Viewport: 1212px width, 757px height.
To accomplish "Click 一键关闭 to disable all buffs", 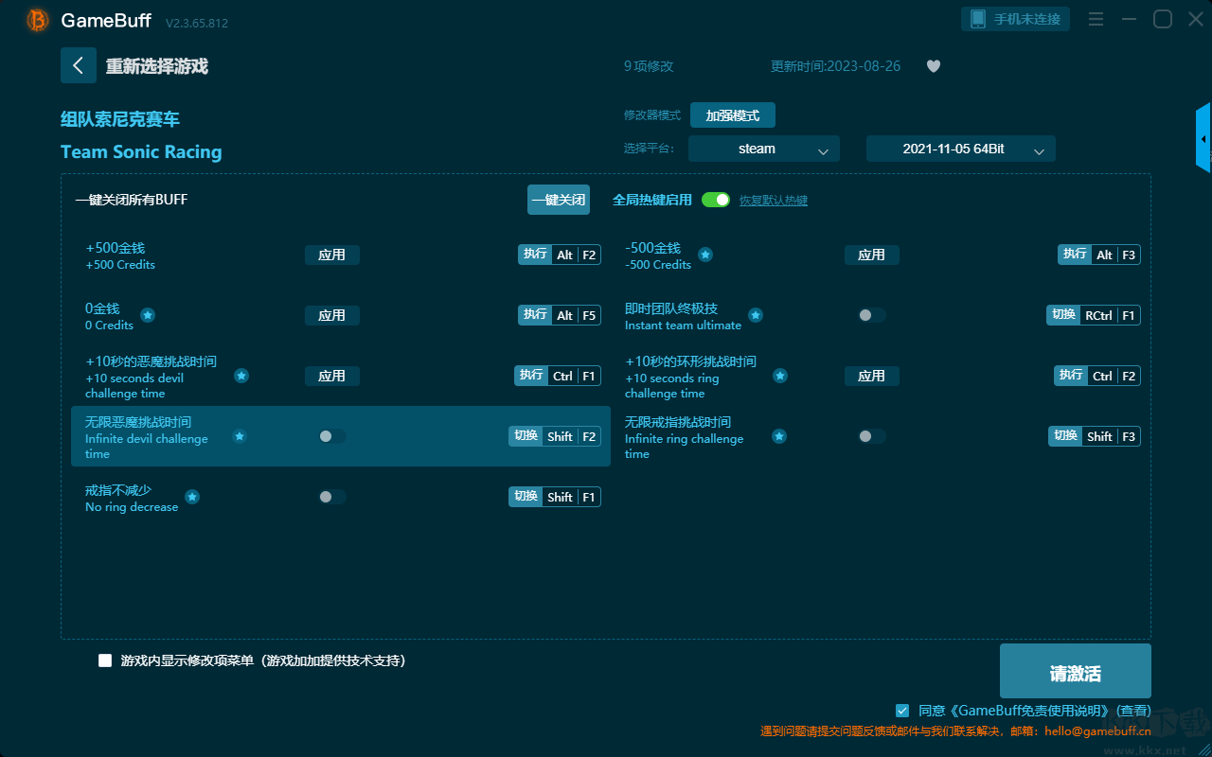I will (x=559, y=200).
